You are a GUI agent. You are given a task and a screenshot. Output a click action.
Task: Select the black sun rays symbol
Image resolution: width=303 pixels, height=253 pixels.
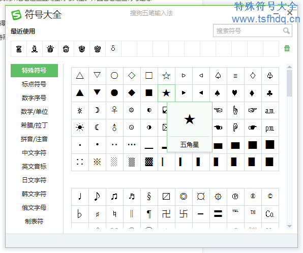point(80,128)
